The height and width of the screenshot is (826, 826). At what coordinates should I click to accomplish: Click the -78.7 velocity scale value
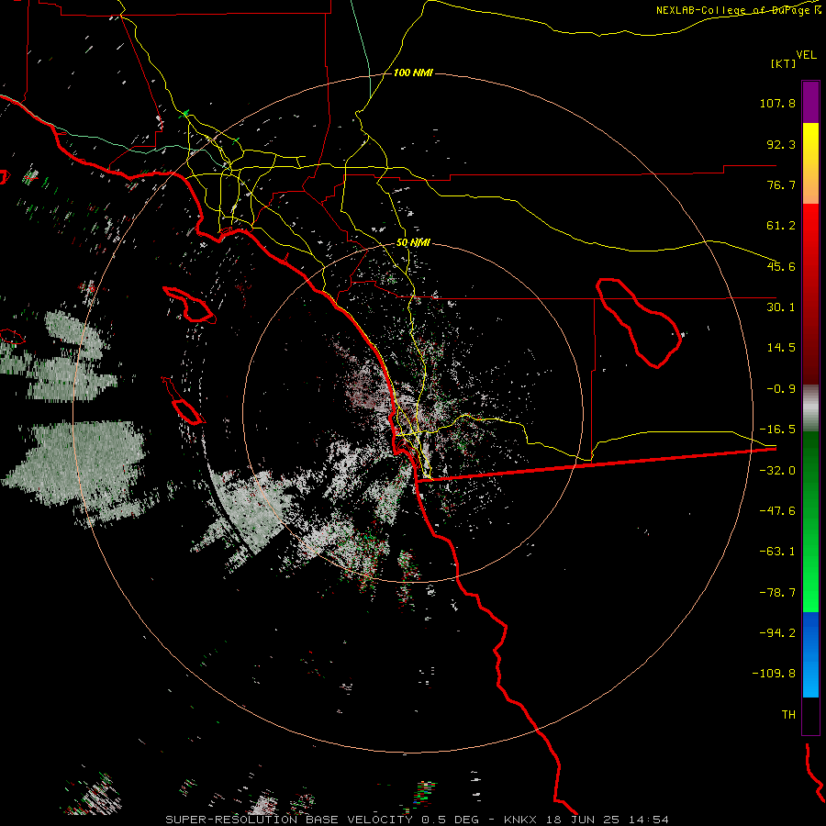tap(777, 593)
